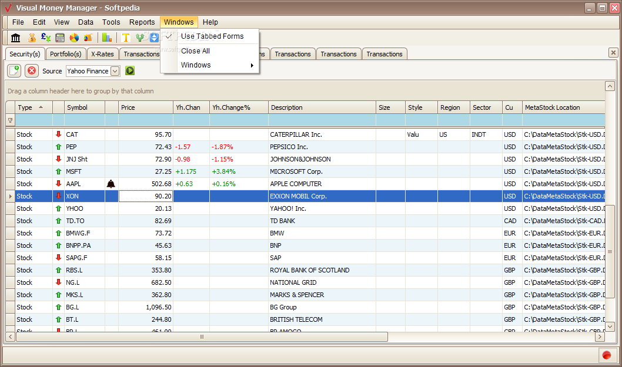
Task: Click the blue up-down arrows toolbar icon
Action: click(154, 38)
